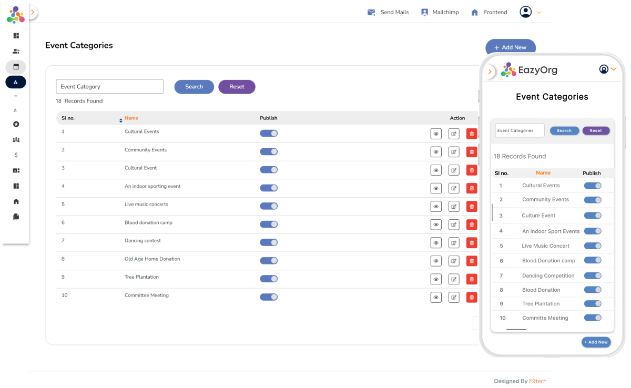Open the user profile dropdown in header
This screenshot has width=631, height=388.
tap(530, 12)
